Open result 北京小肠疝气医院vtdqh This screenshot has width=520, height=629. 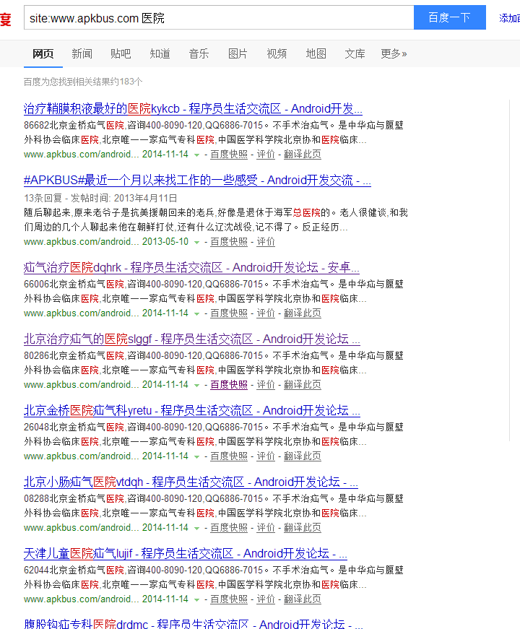pyautogui.click(x=191, y=482)
